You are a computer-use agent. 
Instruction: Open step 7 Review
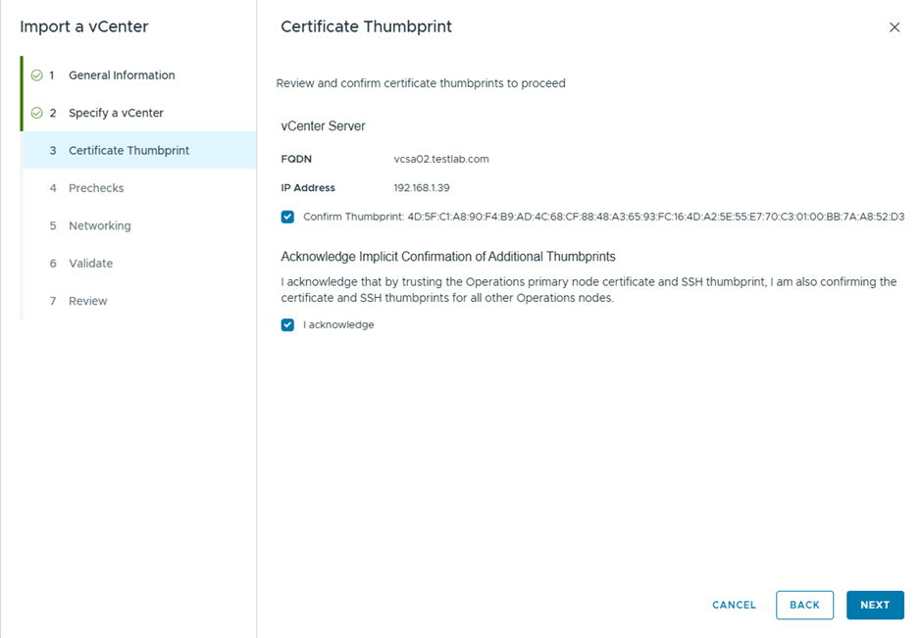tap(87, 301)
